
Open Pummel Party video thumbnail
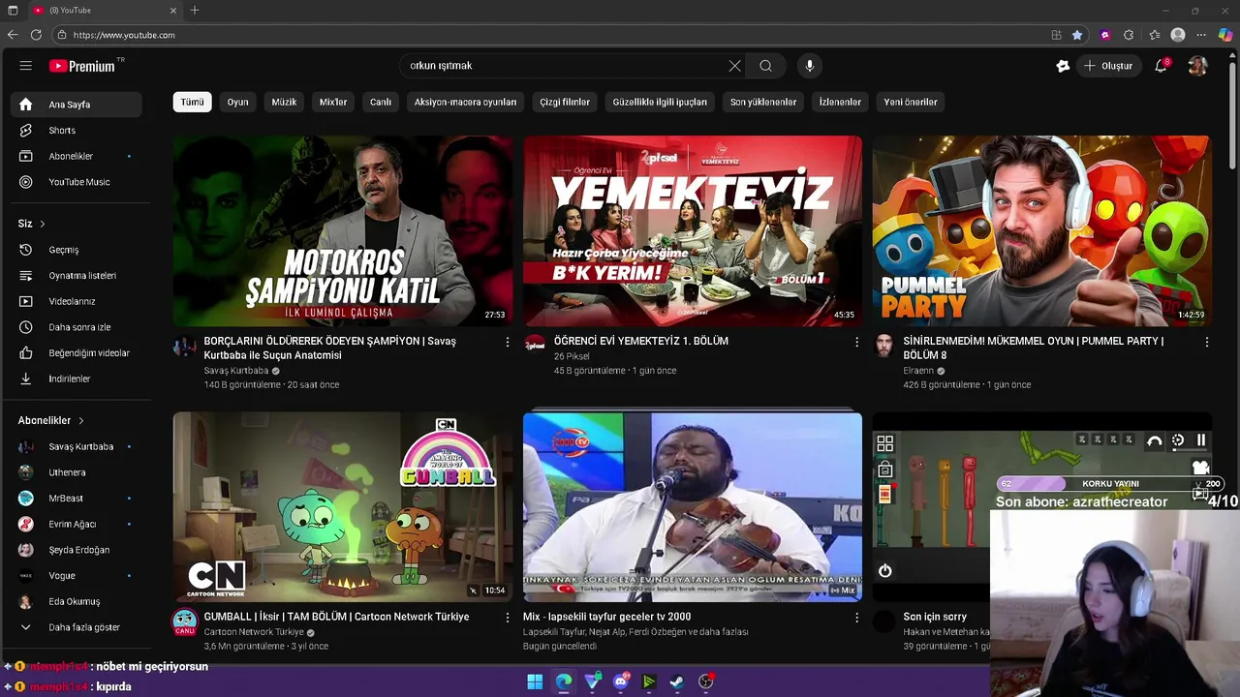pyautogui.click(x=1041, y=230)
